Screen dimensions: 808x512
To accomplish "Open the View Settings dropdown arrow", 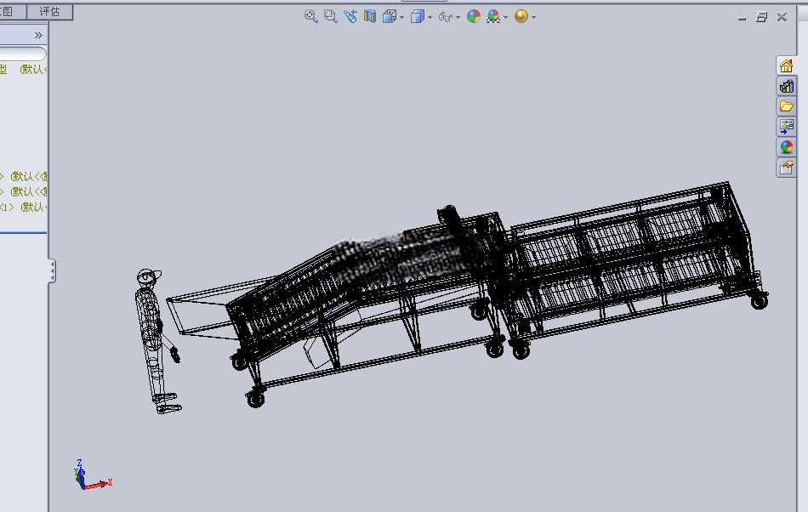I will click(x=534, y=18).
